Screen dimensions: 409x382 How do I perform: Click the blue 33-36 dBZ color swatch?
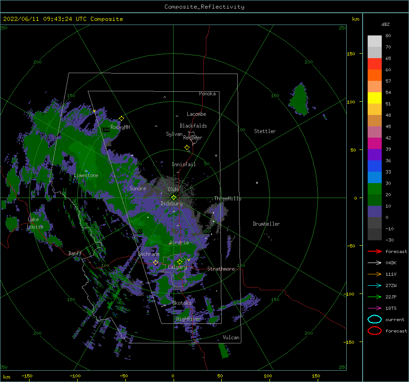(374, 166)
